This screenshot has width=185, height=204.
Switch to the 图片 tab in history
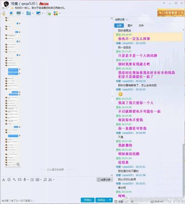pos(130,25)
